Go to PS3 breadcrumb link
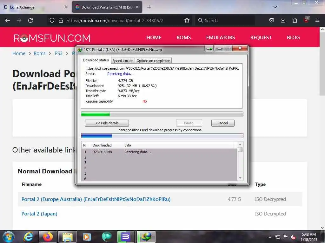The height and width of the screenshot is (243, 325). click(58, 53)
